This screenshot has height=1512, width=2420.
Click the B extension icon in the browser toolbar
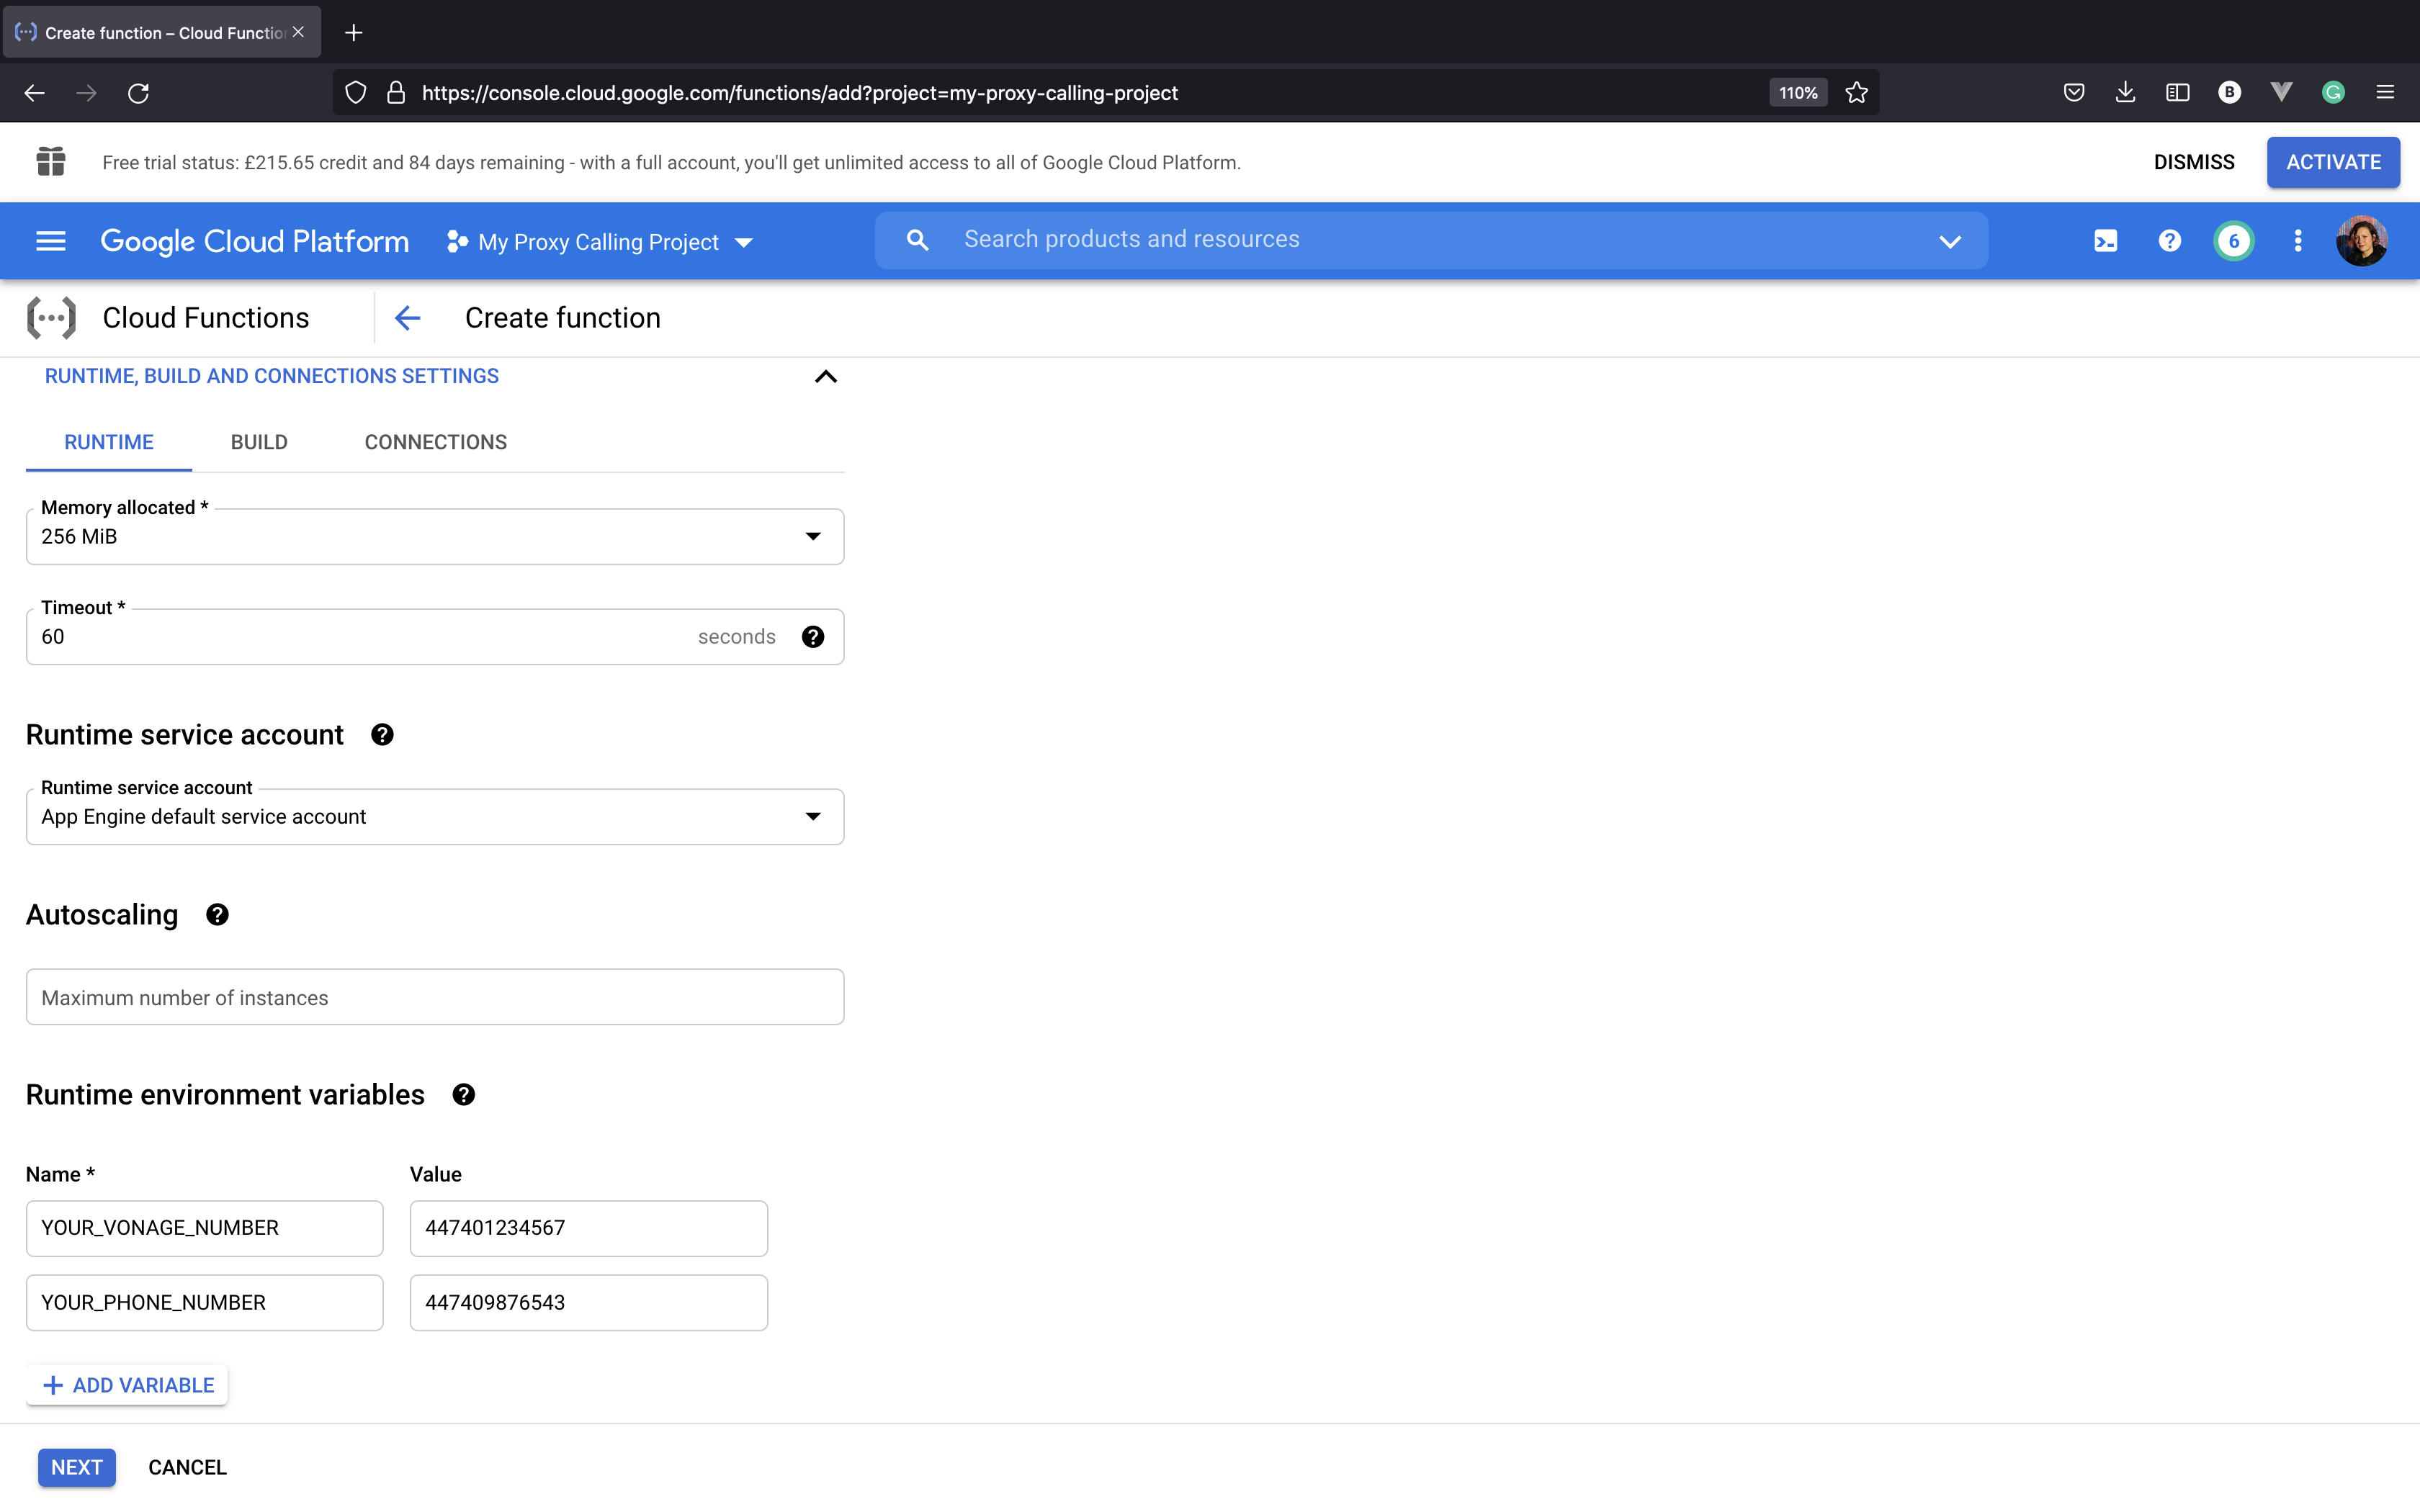(x=2229, y=93)
